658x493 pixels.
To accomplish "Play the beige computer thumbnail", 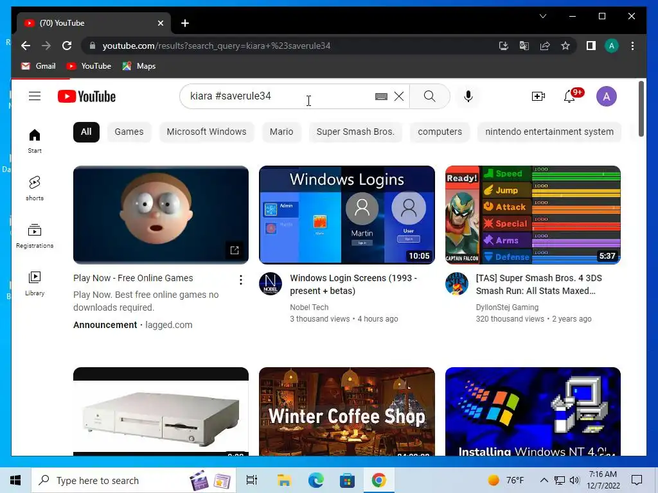I will click(161, 411).
